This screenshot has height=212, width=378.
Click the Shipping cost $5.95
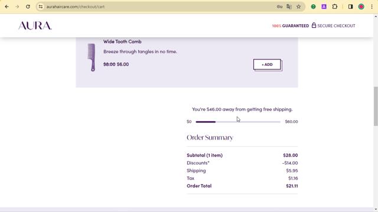pos(292,171)
